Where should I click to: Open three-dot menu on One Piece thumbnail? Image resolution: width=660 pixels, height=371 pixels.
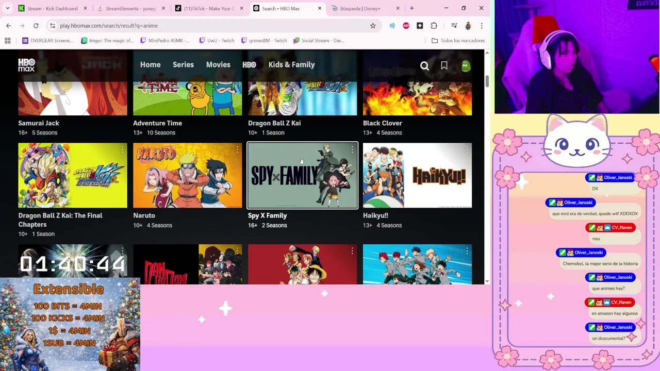352,251
